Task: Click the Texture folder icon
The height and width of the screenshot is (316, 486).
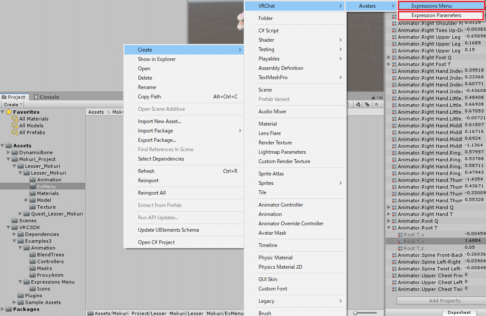Action: [x=32, y=207]
